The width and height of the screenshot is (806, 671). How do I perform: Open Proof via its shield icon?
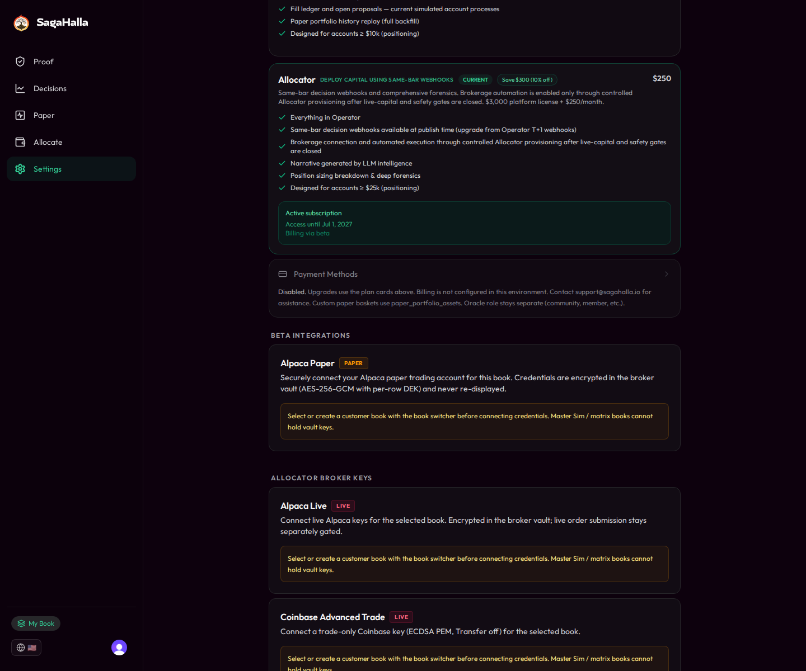tap(20, 62)
